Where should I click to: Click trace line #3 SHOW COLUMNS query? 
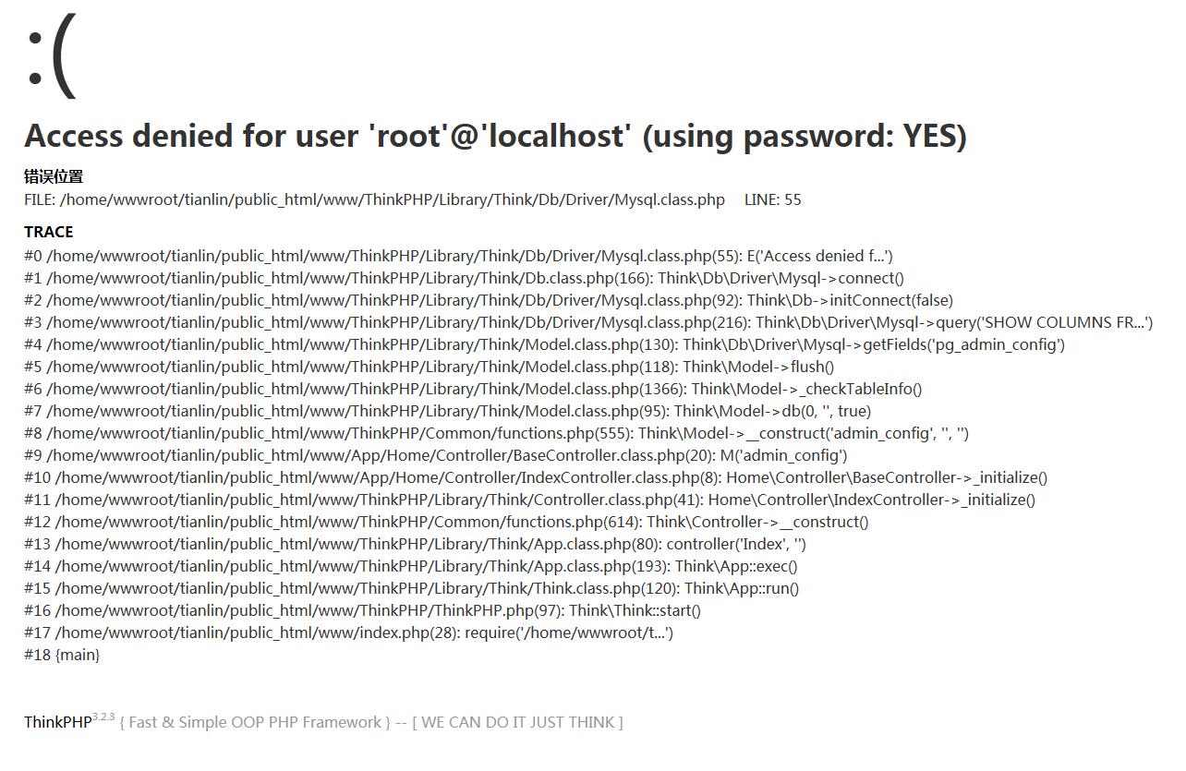point(588,322)
